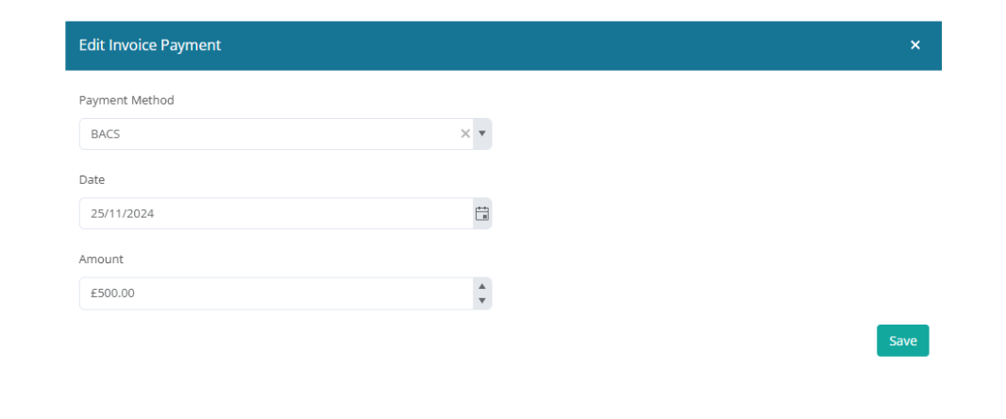This screenshot has height=419, width=1006.
Task: Click the £500.00 amount value
Action: [112, 293]
